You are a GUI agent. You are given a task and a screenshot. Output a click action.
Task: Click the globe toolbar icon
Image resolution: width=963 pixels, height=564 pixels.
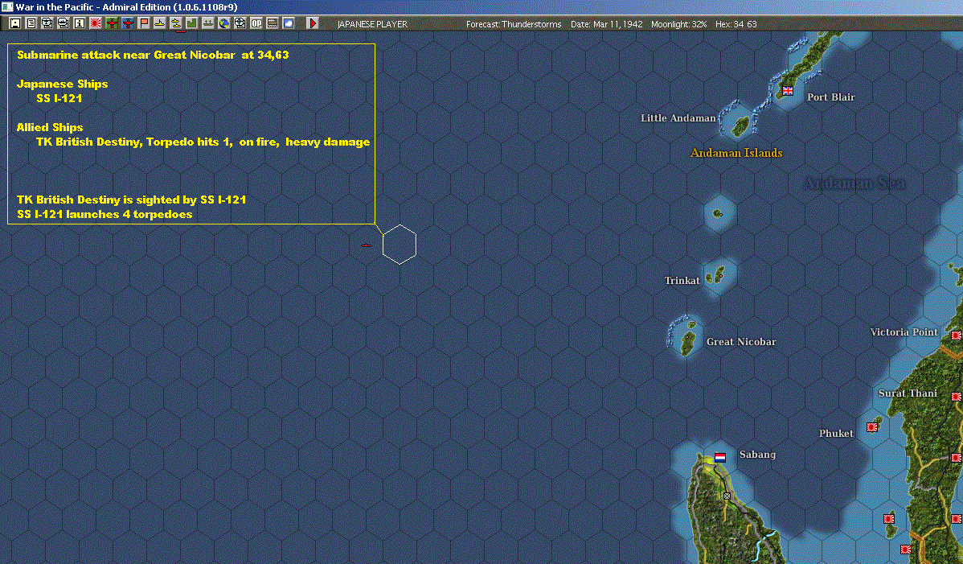pyautogui.click(x=224, y=23)
